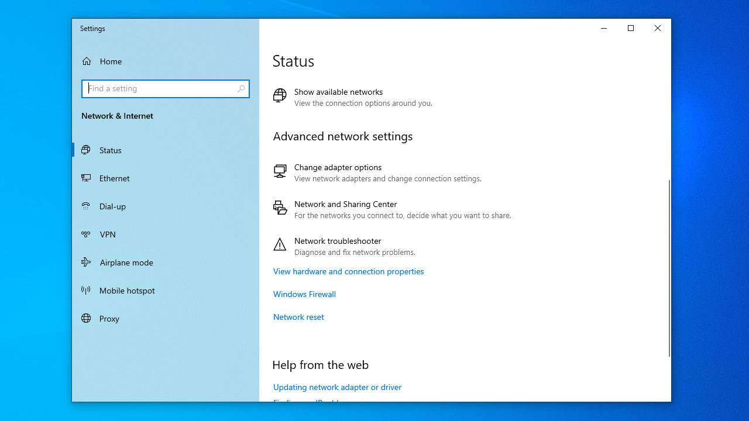Open Change adapter options

pyautogui.click(x=377, y=172)
